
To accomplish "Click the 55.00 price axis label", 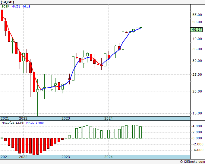I will 197,15.
